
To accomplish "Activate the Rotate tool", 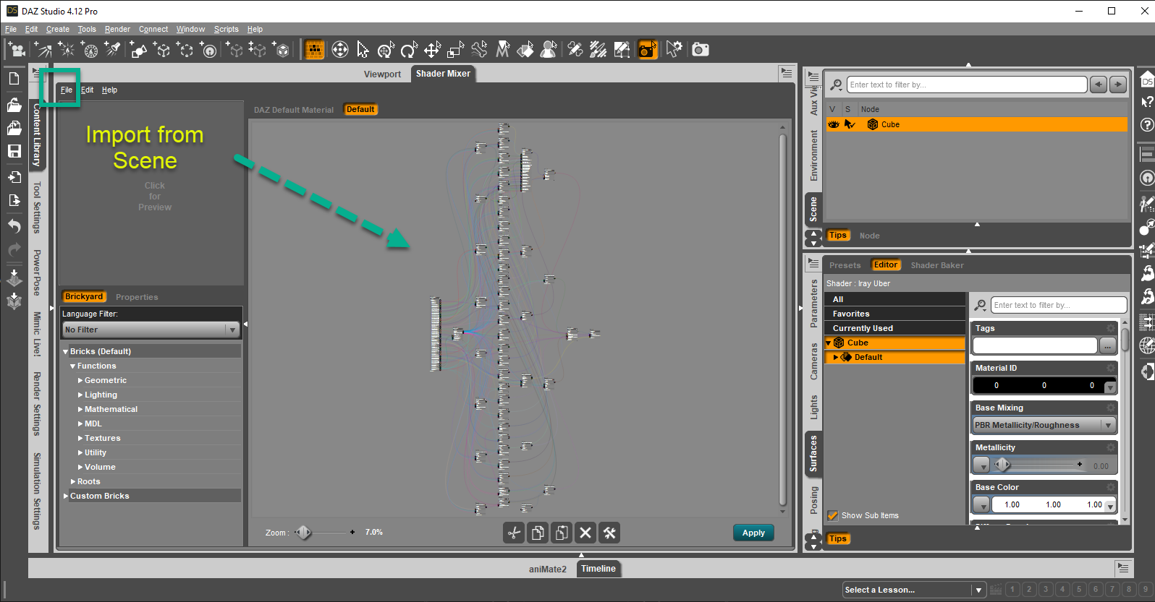I will 409,49.
